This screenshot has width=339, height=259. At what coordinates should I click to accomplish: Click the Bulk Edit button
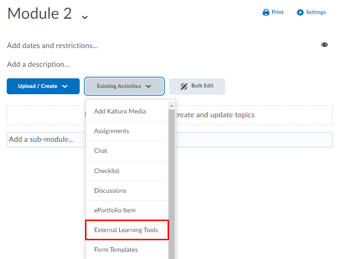[197, 86]
